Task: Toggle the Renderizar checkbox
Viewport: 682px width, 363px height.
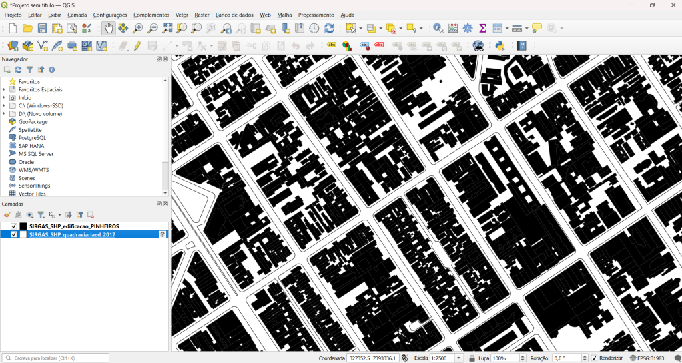Action: tap(594, 358)
